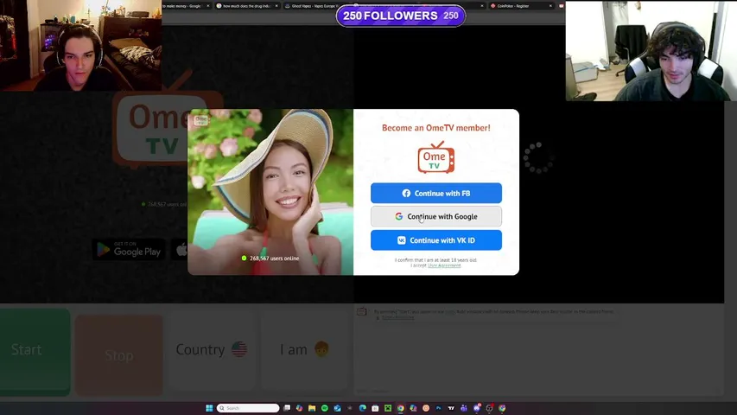Click the 'Become an OmeTV member!' heading

coord(436,127)
